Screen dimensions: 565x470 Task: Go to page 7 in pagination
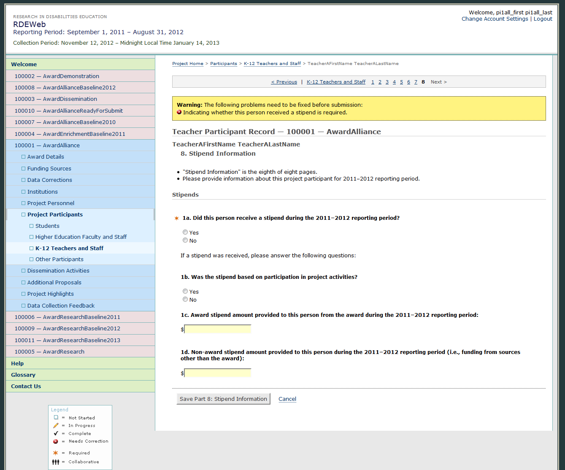[416, 82]
